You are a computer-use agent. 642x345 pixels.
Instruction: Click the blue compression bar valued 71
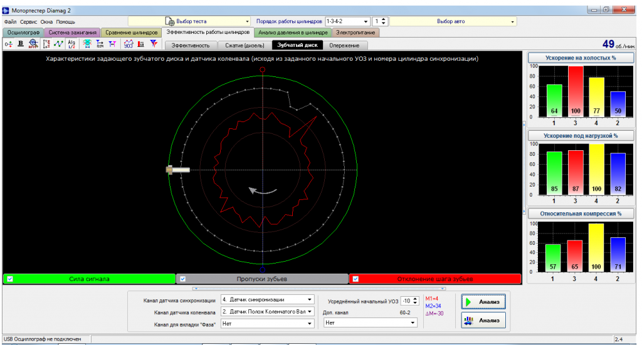pos(618,255)
